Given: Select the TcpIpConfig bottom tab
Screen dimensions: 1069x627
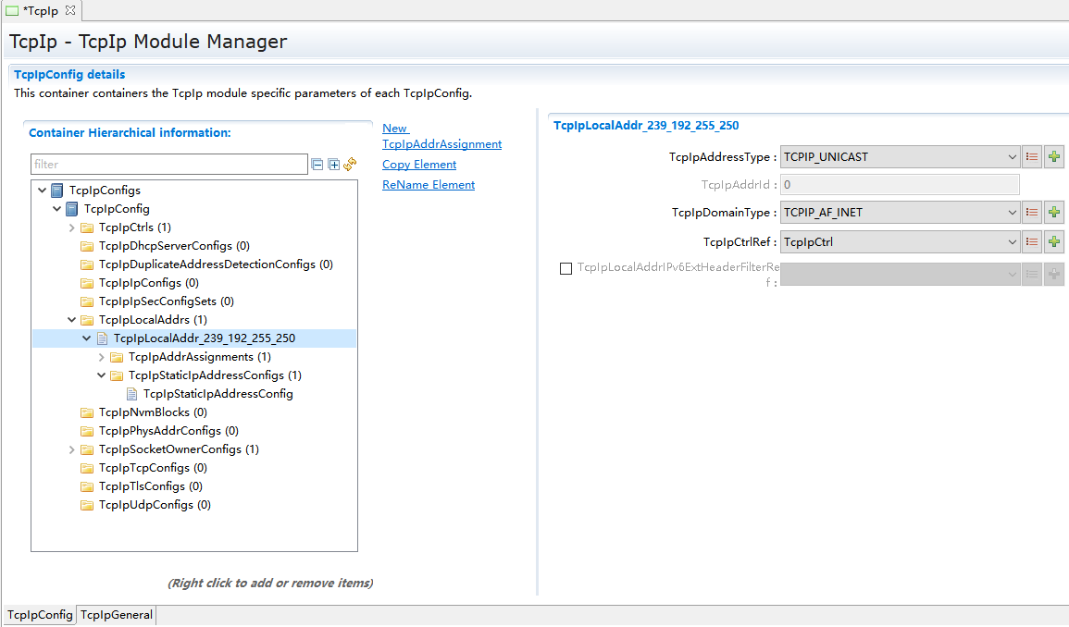Looking at the screenshot, I should click(40, 615).
